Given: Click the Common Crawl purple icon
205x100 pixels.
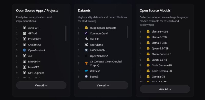Looking at the screenshot, I should pos(86,33).
